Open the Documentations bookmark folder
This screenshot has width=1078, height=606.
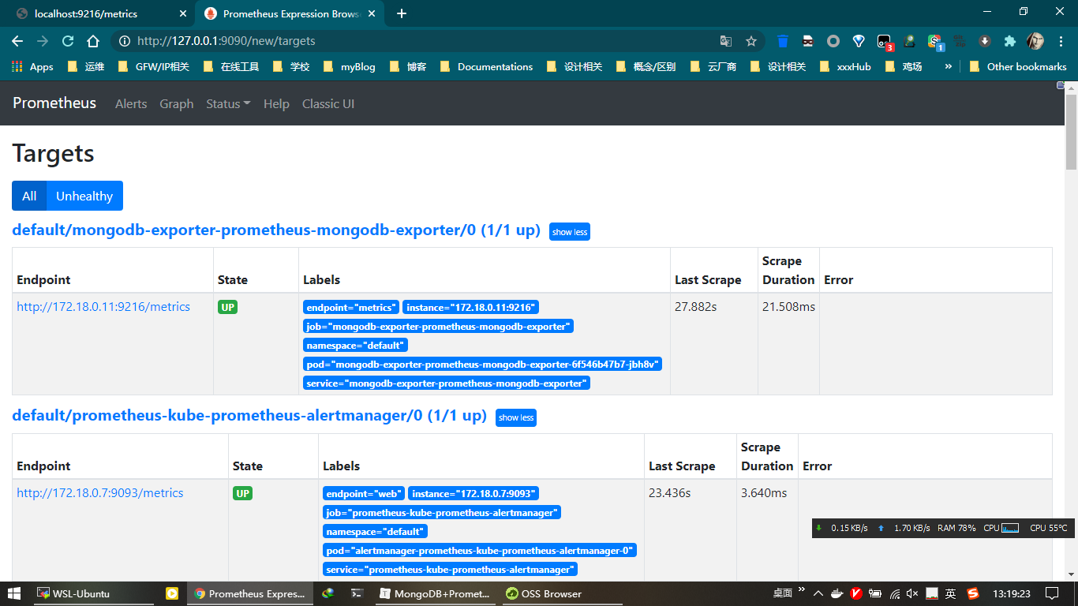(x=485, y=66)
